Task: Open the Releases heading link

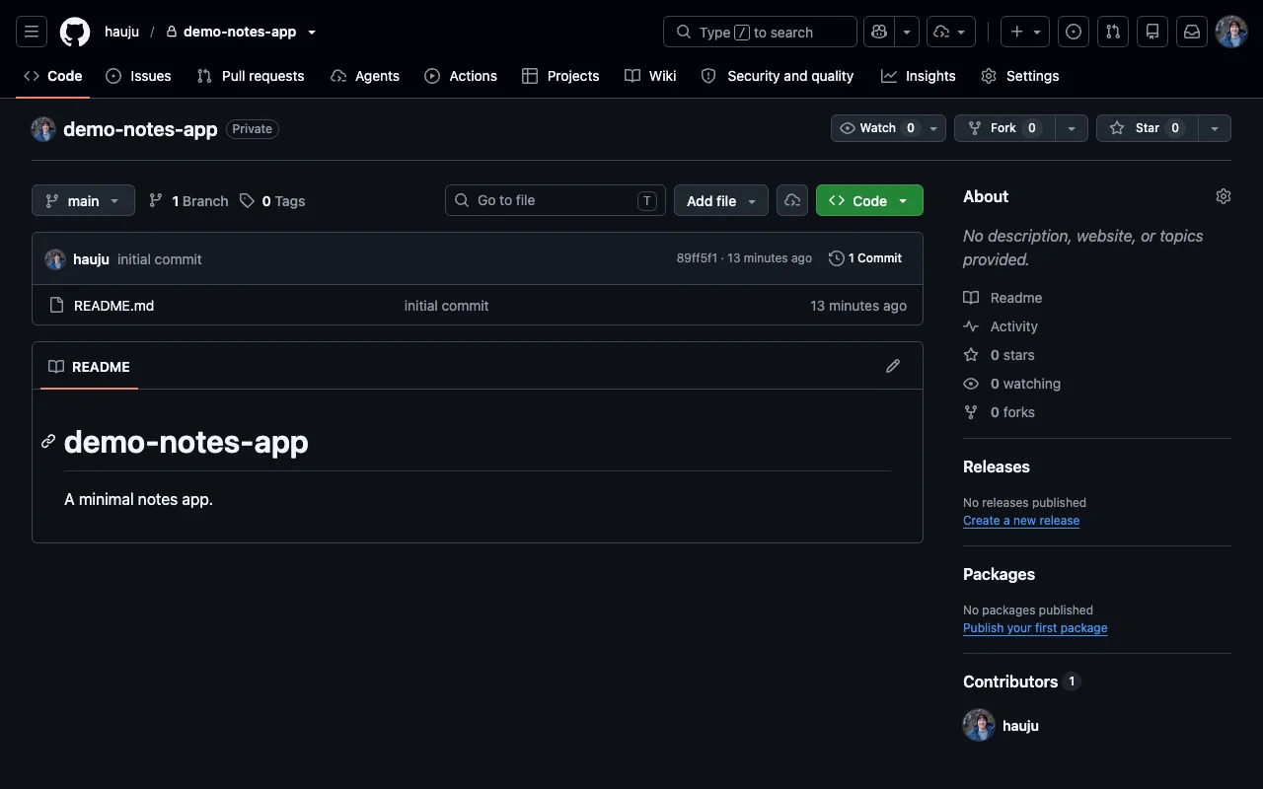Action: click(x=997, y=466)
